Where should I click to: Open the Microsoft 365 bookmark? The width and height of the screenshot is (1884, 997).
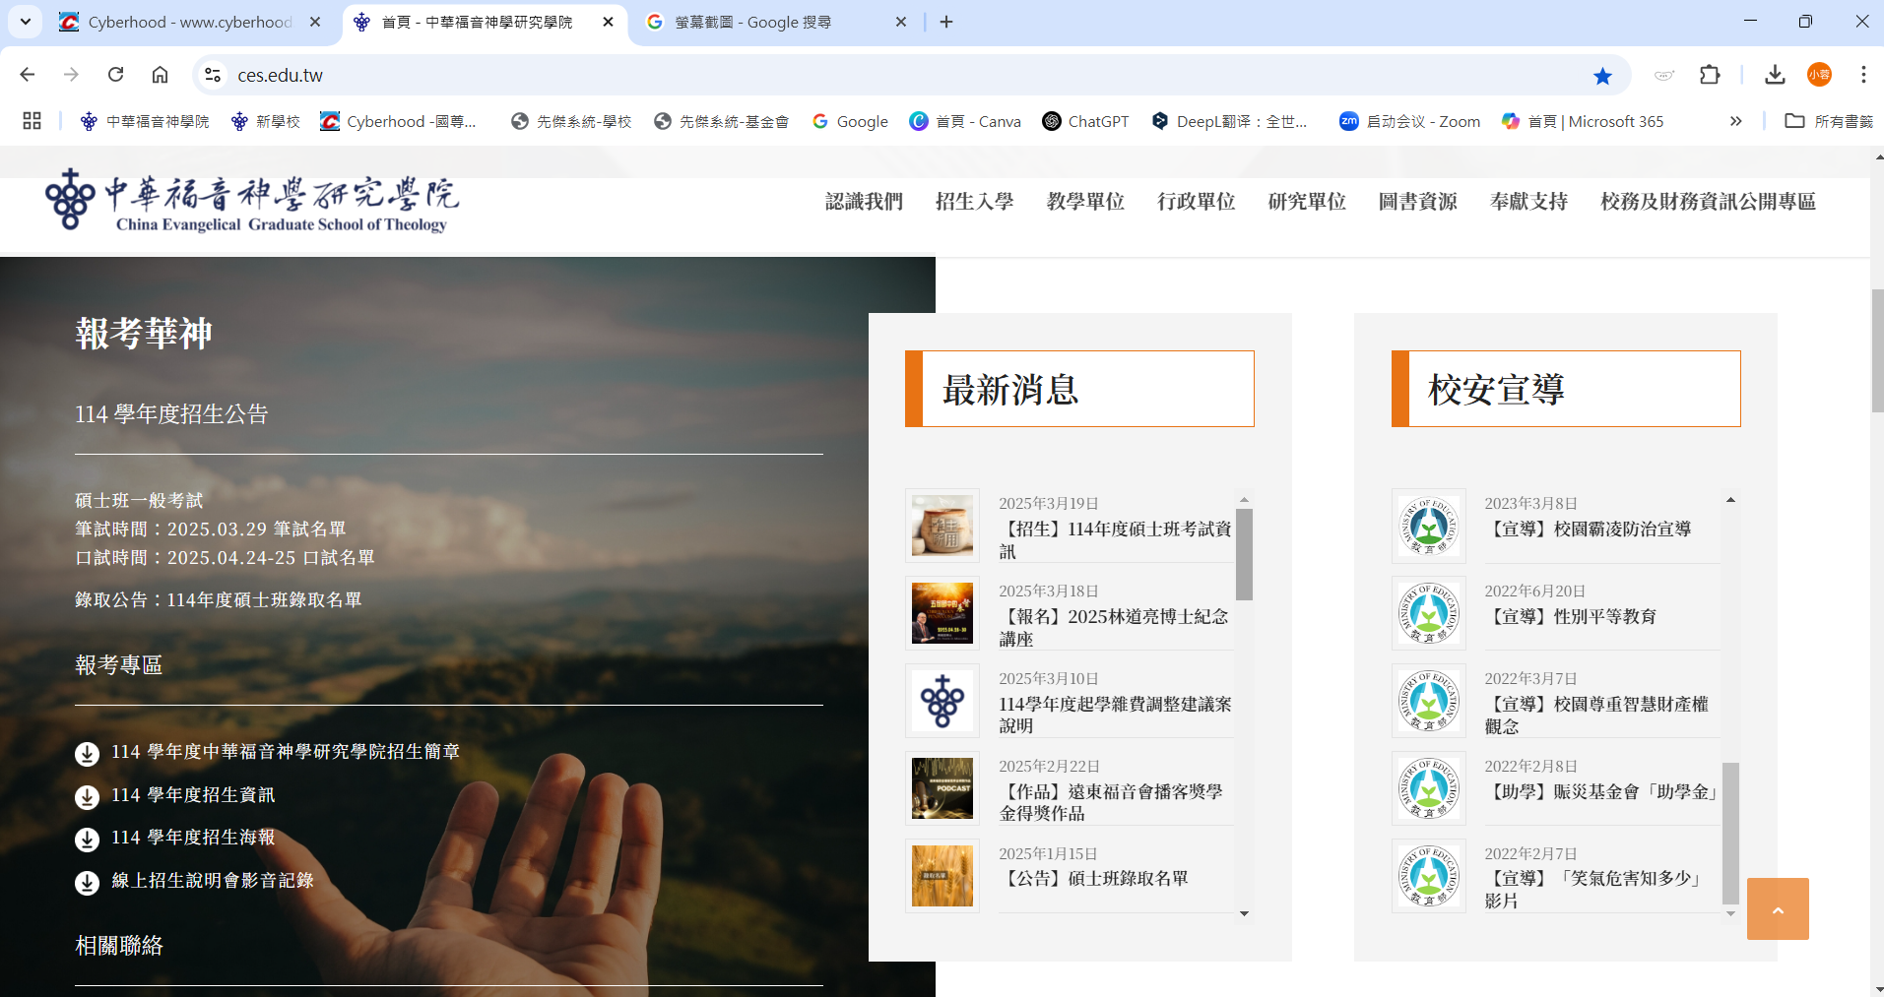[1583, 121]
